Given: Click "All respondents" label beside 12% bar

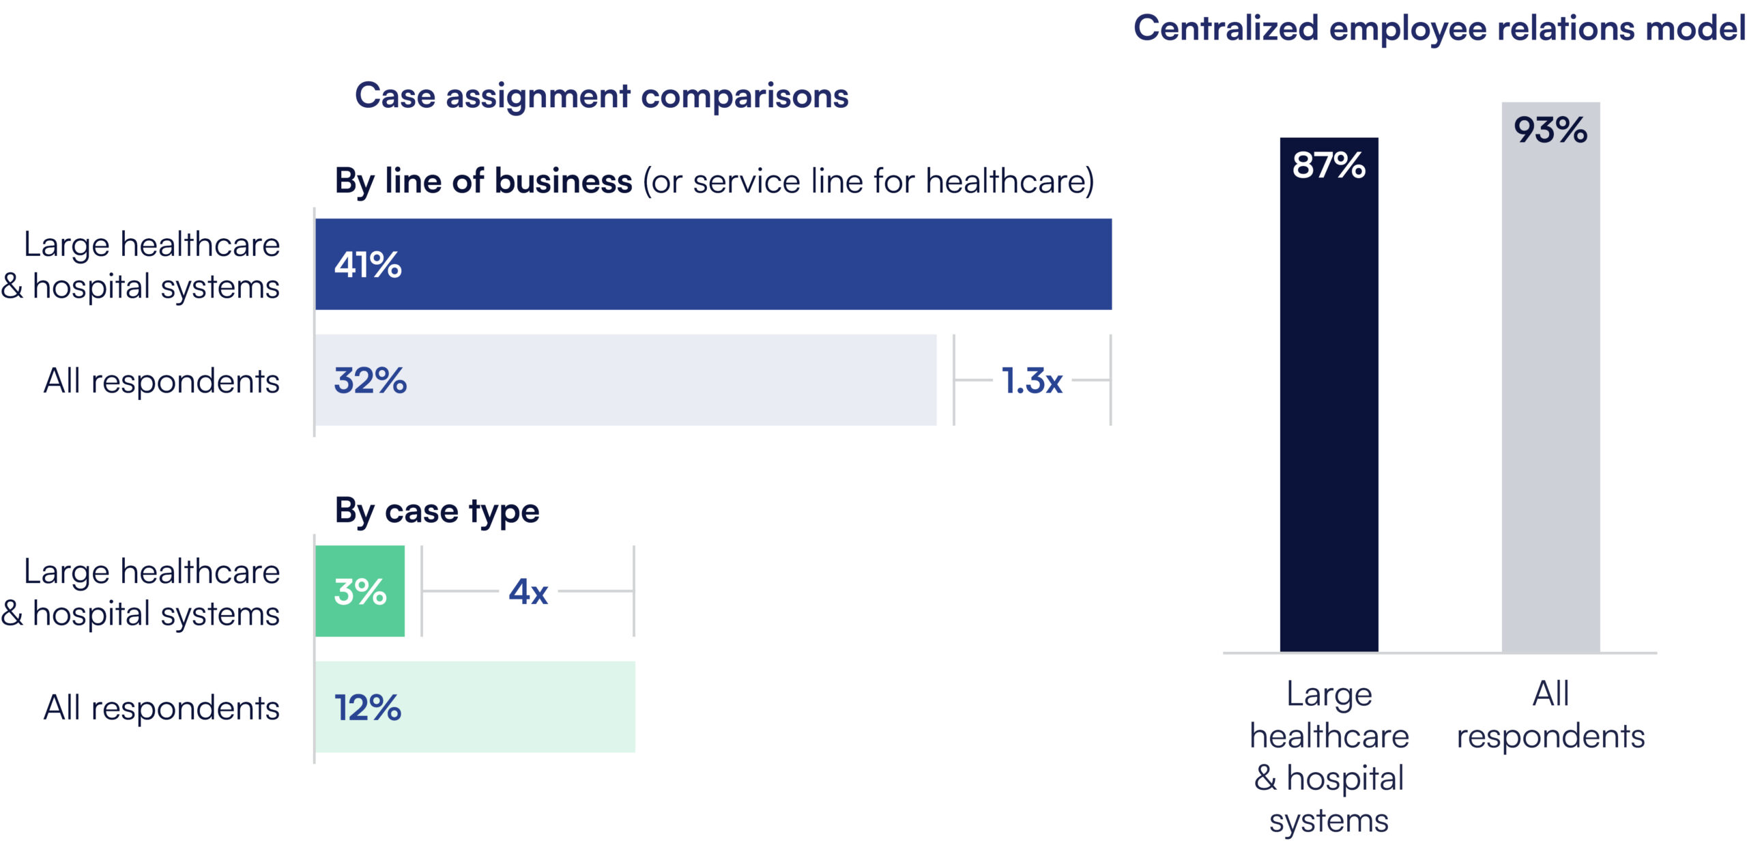Looking at the screenshot, I should click(x=162, y=708).
